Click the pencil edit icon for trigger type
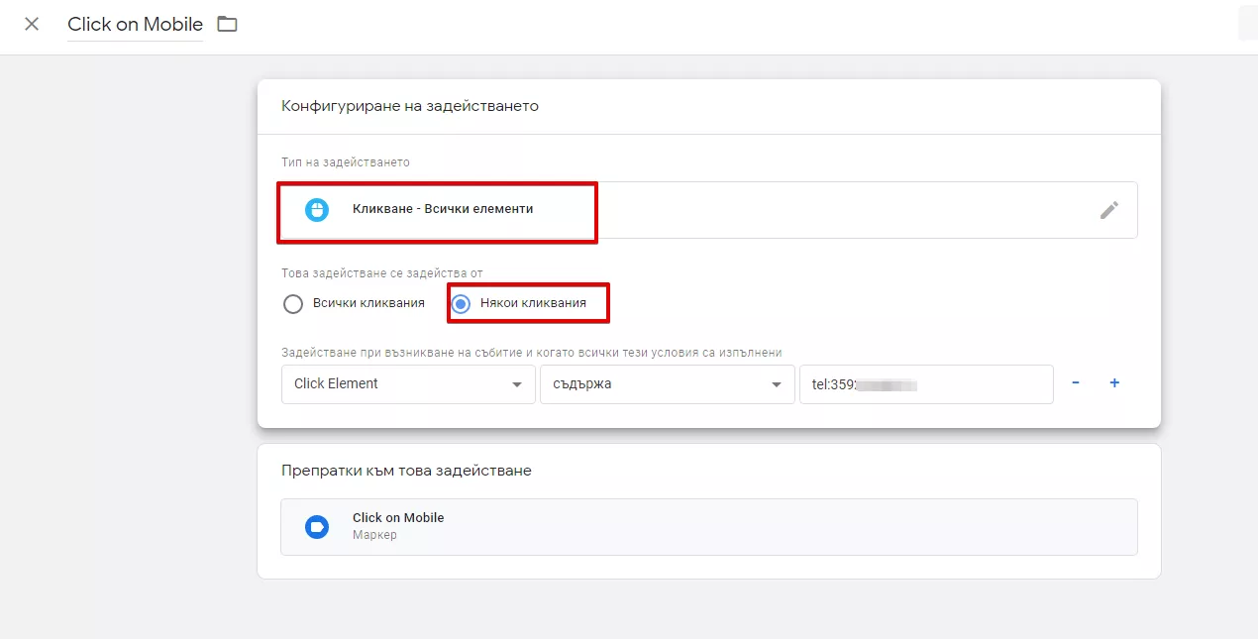The height and width of the screenshot is (639, 1258). (1109, 210)
